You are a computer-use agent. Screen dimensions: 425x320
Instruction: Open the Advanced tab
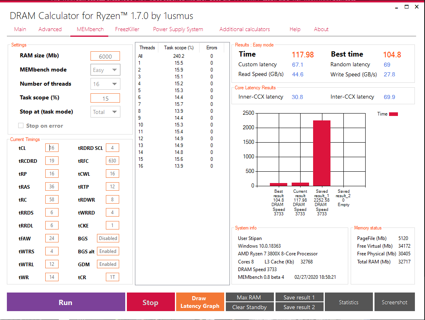(x=50, y=29)
